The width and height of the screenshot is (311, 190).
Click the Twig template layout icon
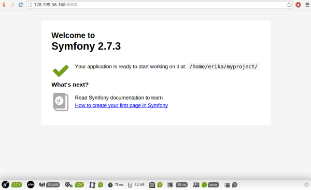tap(171, 185)
